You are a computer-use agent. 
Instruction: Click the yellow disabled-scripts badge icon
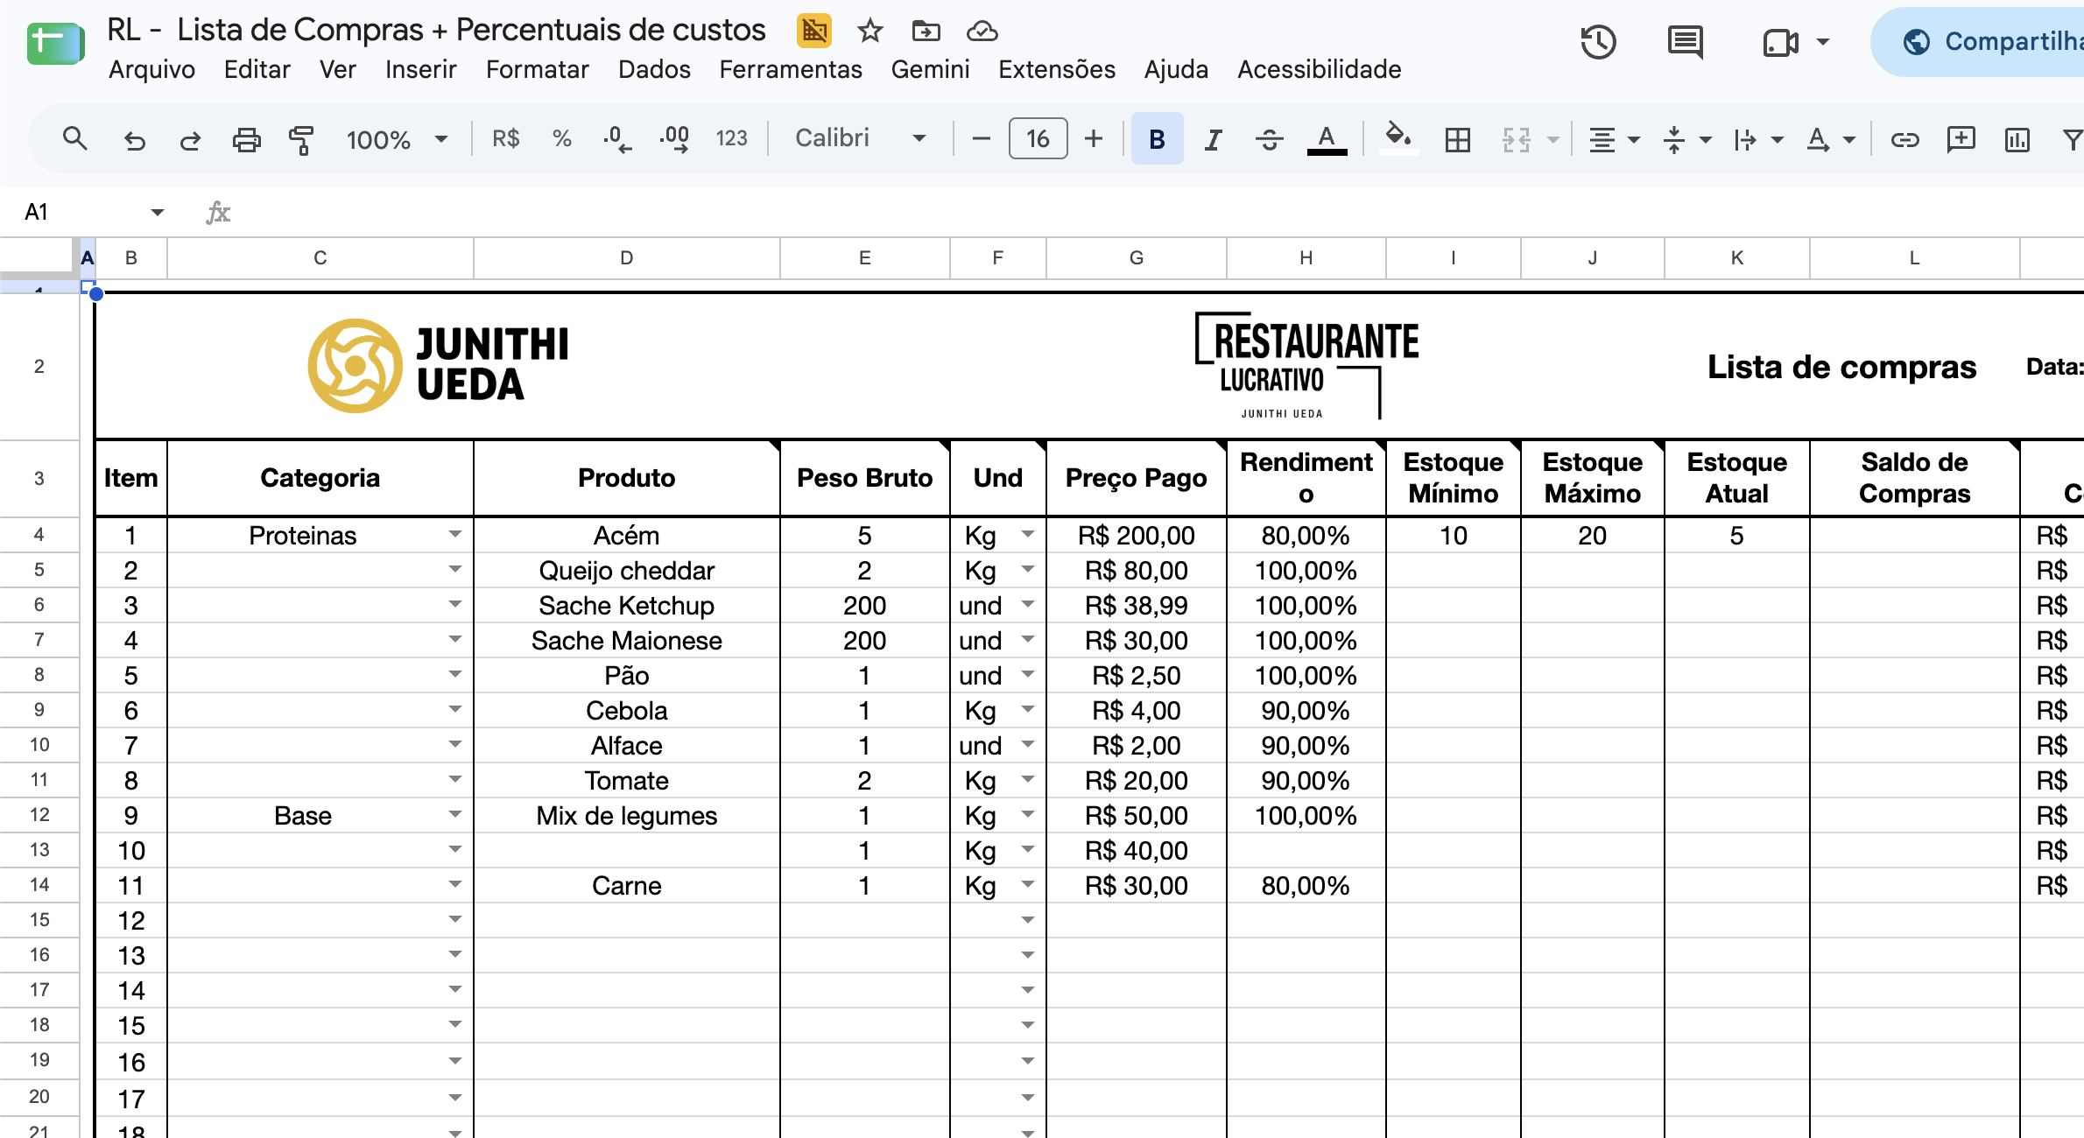[x=813, y=31]
